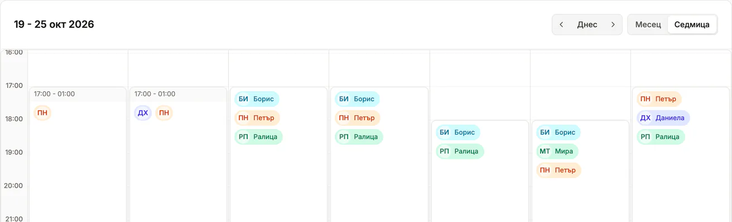Select Петър chip in Thursday shift

pos(358,118)
